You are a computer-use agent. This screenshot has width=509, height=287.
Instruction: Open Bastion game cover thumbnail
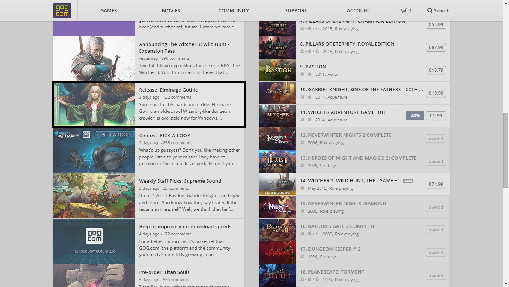click(278, 70)
